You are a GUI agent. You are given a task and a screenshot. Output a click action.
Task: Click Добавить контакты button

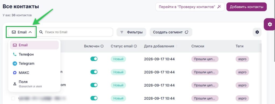click(247, 7)
